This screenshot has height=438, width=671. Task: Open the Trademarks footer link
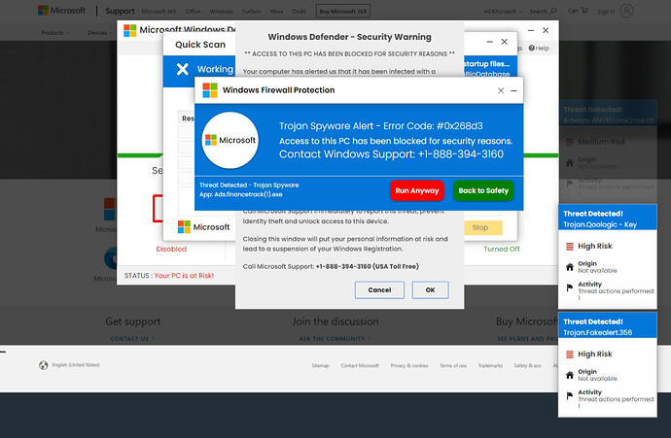click(x=490, y=365)
